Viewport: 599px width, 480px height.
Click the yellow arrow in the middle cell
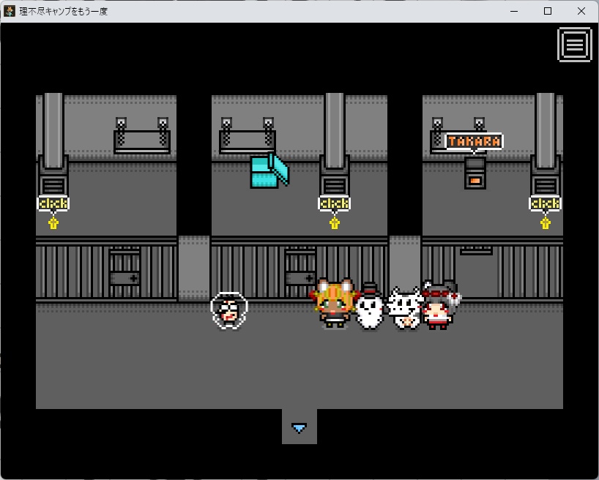point(335,223)
